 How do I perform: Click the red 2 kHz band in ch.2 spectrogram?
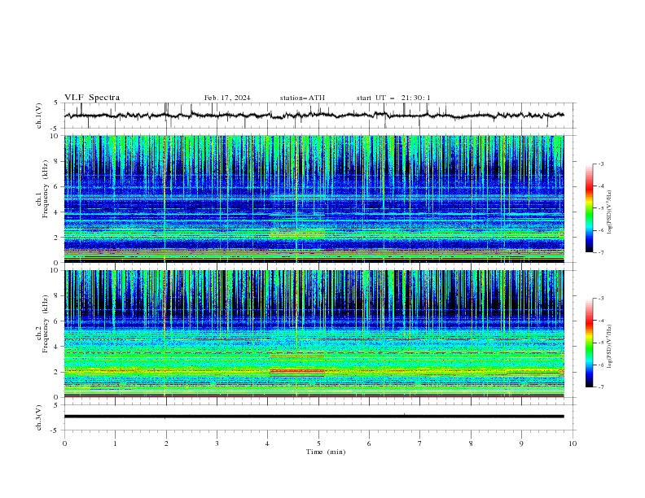tap(296, 371)
